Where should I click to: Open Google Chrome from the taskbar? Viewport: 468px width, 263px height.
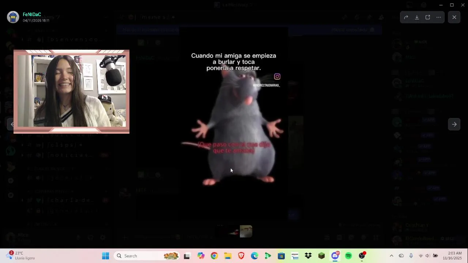coord(214,256)
